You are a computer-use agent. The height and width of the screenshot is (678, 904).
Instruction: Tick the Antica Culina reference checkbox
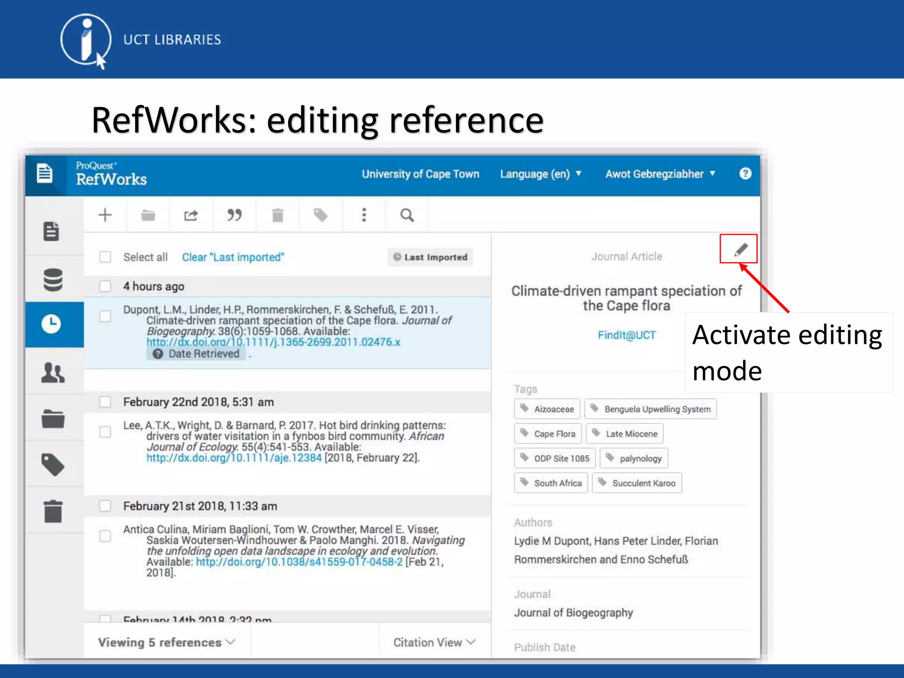click(105, 536)
